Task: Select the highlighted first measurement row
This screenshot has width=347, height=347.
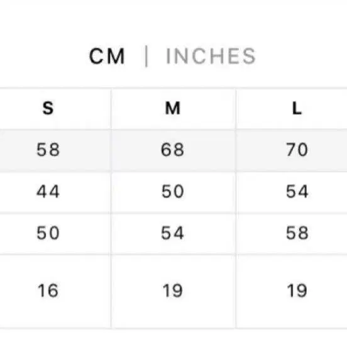Action: (173, 150)
